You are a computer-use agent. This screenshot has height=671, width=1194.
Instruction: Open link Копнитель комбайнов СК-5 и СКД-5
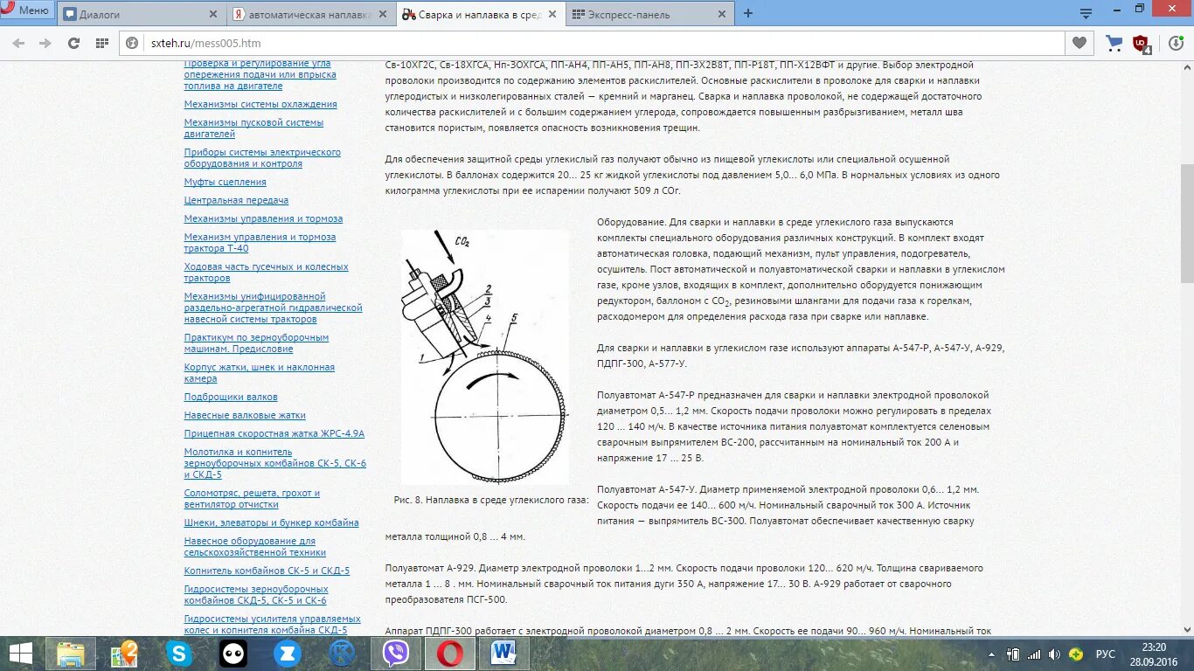[267, 571]
